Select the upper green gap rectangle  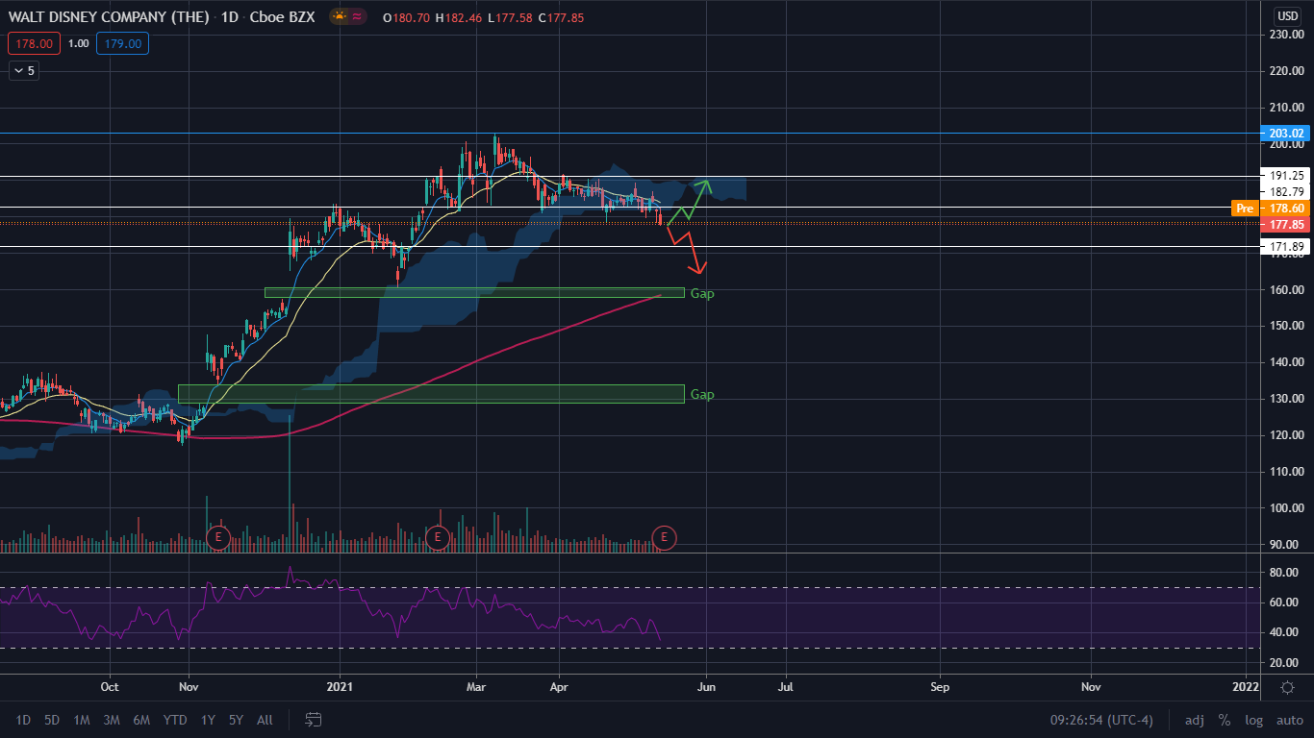pos(474,292)
